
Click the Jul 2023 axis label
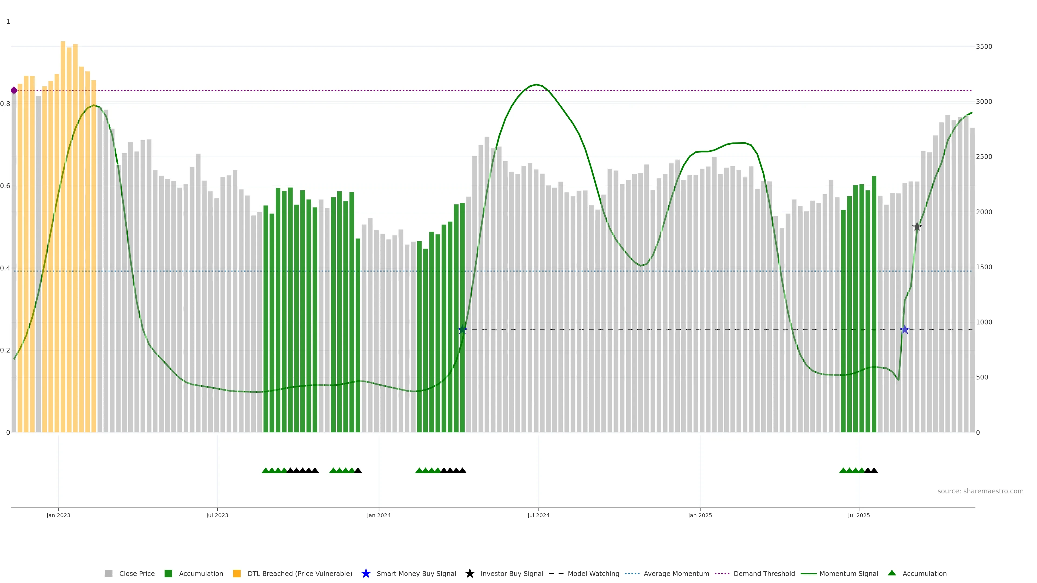pos(217,515)
